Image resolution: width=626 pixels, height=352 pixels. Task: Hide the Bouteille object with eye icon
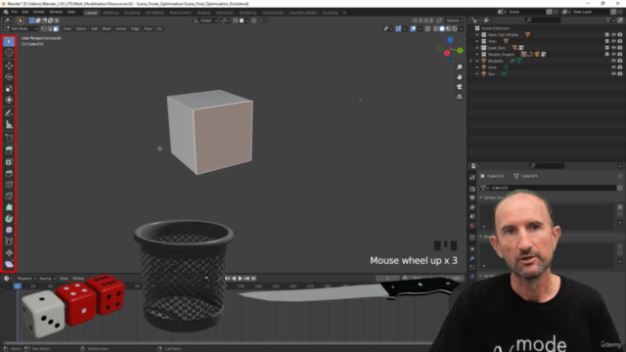613,61
